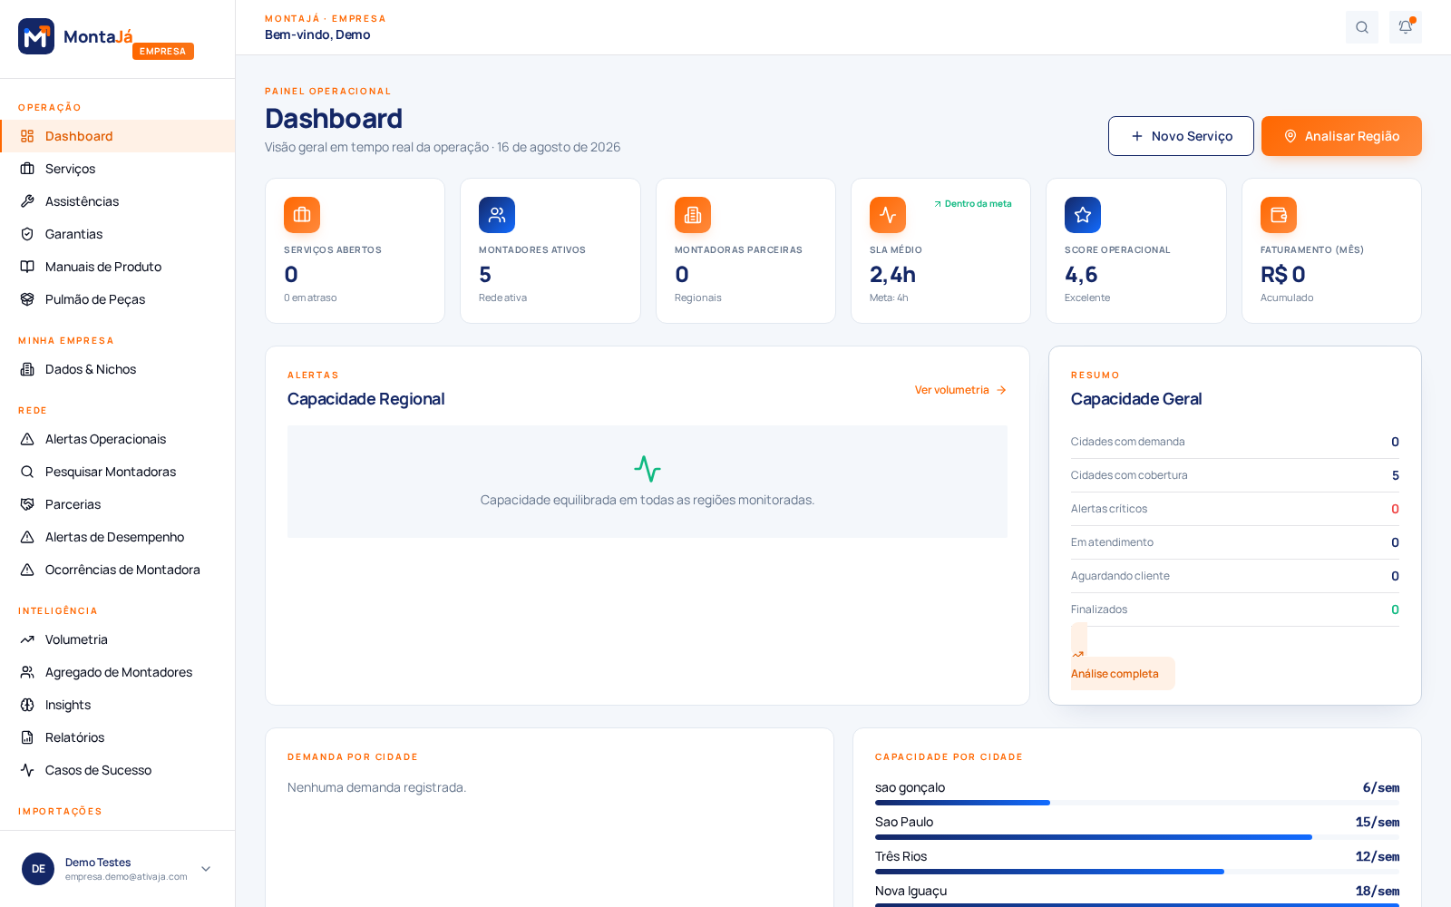
Task: Follow the Ver volumetria link
Action: tap(960, 390)
